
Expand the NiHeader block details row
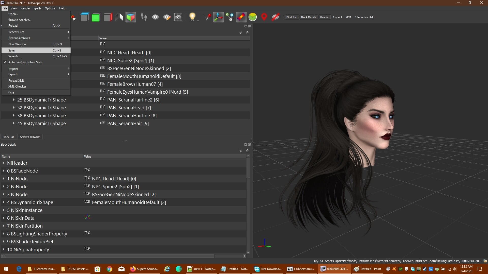click(4, 163)
